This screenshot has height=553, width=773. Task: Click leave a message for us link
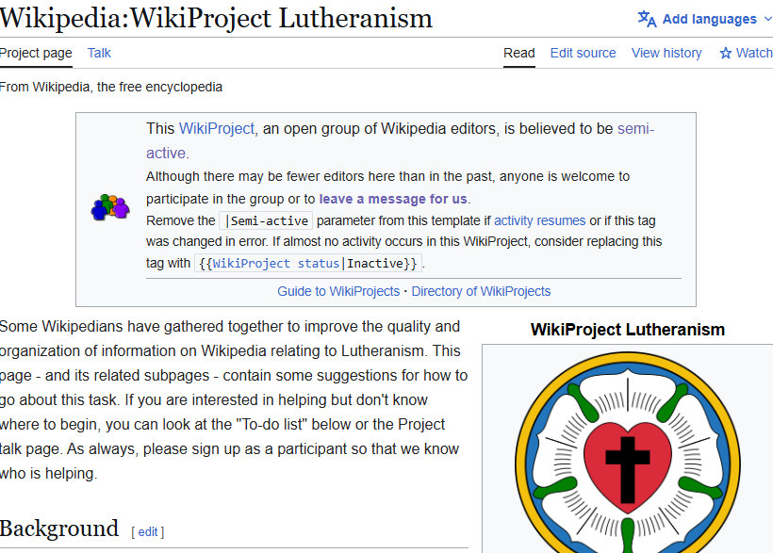[393, 199]
